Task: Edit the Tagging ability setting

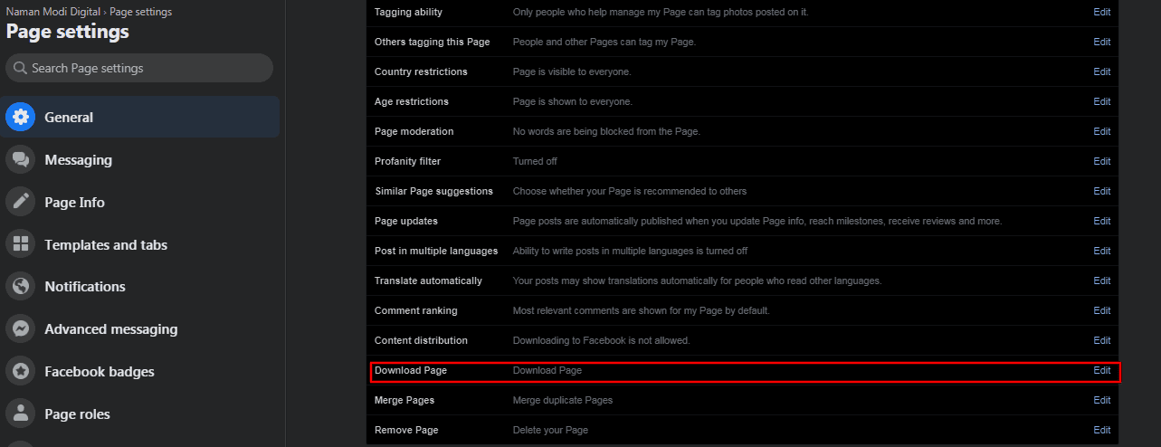Action: pyautogui.click(x=1101, y=12)
